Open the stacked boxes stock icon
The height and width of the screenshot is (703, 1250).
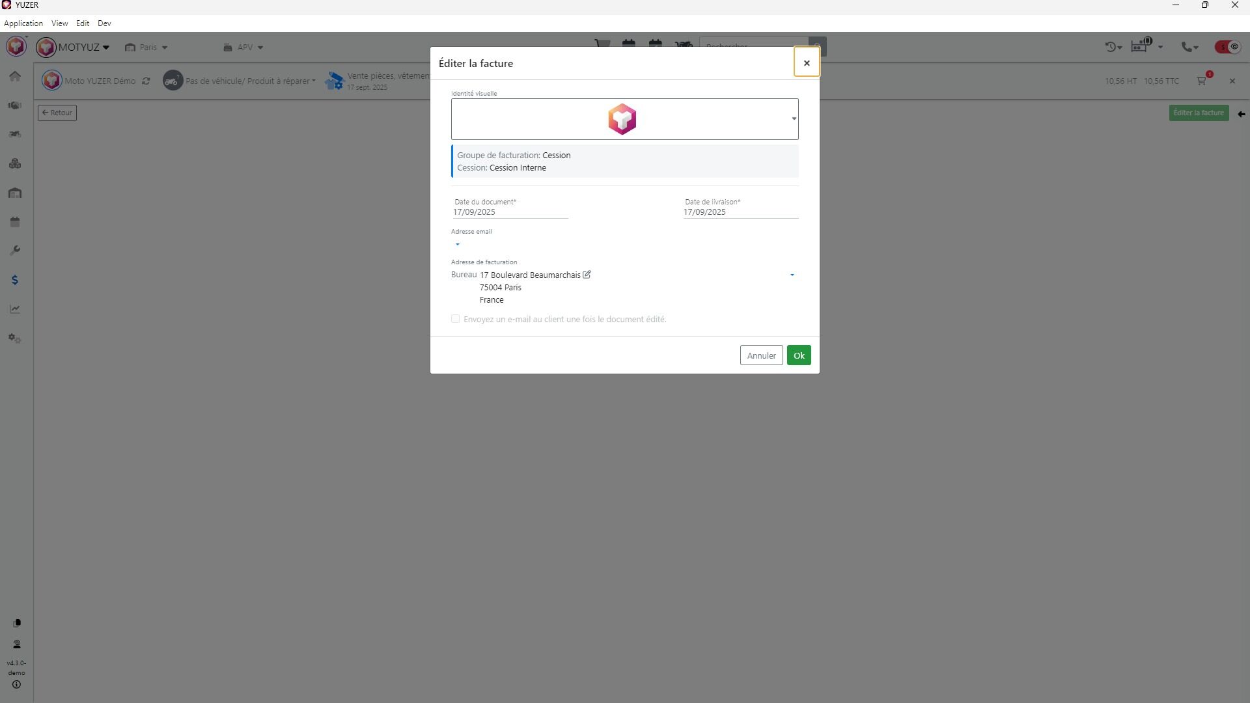(x=15, y=163)
